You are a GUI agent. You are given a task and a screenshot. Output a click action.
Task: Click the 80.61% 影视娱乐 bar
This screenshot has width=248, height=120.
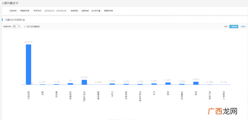click(29, 64)
